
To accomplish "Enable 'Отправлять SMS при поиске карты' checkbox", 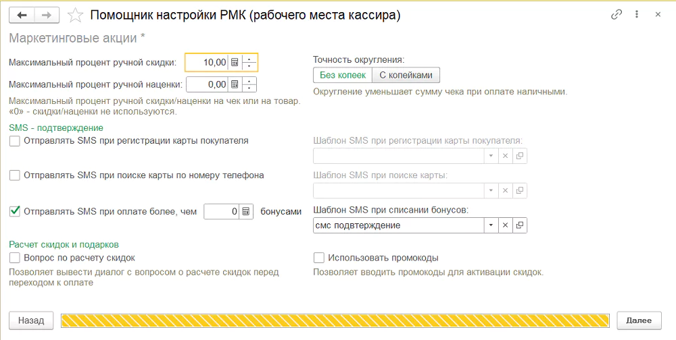I will 15,175.
